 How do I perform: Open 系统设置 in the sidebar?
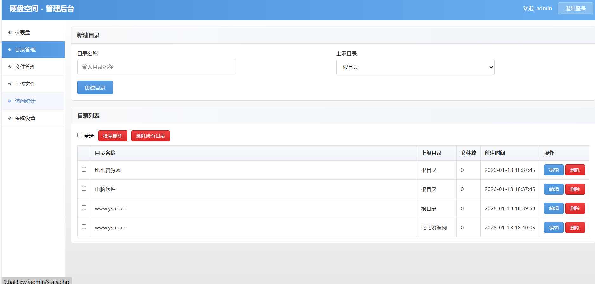click(25, 118)
